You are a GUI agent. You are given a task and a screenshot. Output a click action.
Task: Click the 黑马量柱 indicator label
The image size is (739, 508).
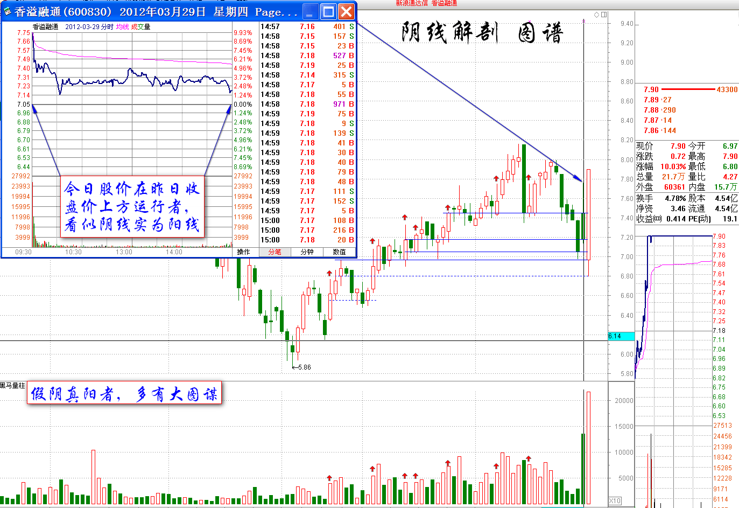(12, 385)
